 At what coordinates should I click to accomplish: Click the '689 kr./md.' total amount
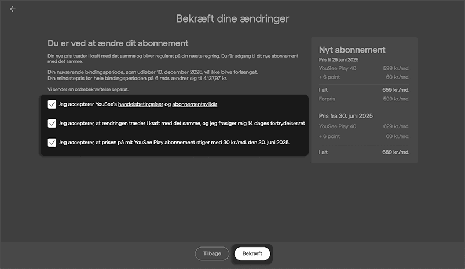click(x=396, y=152)
